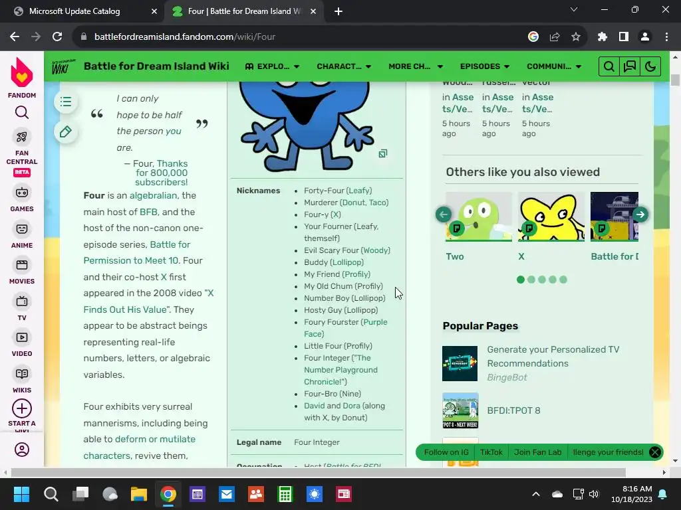Open the Wikis book icon
The image size is (681, 510).
(x=22, y=374)
